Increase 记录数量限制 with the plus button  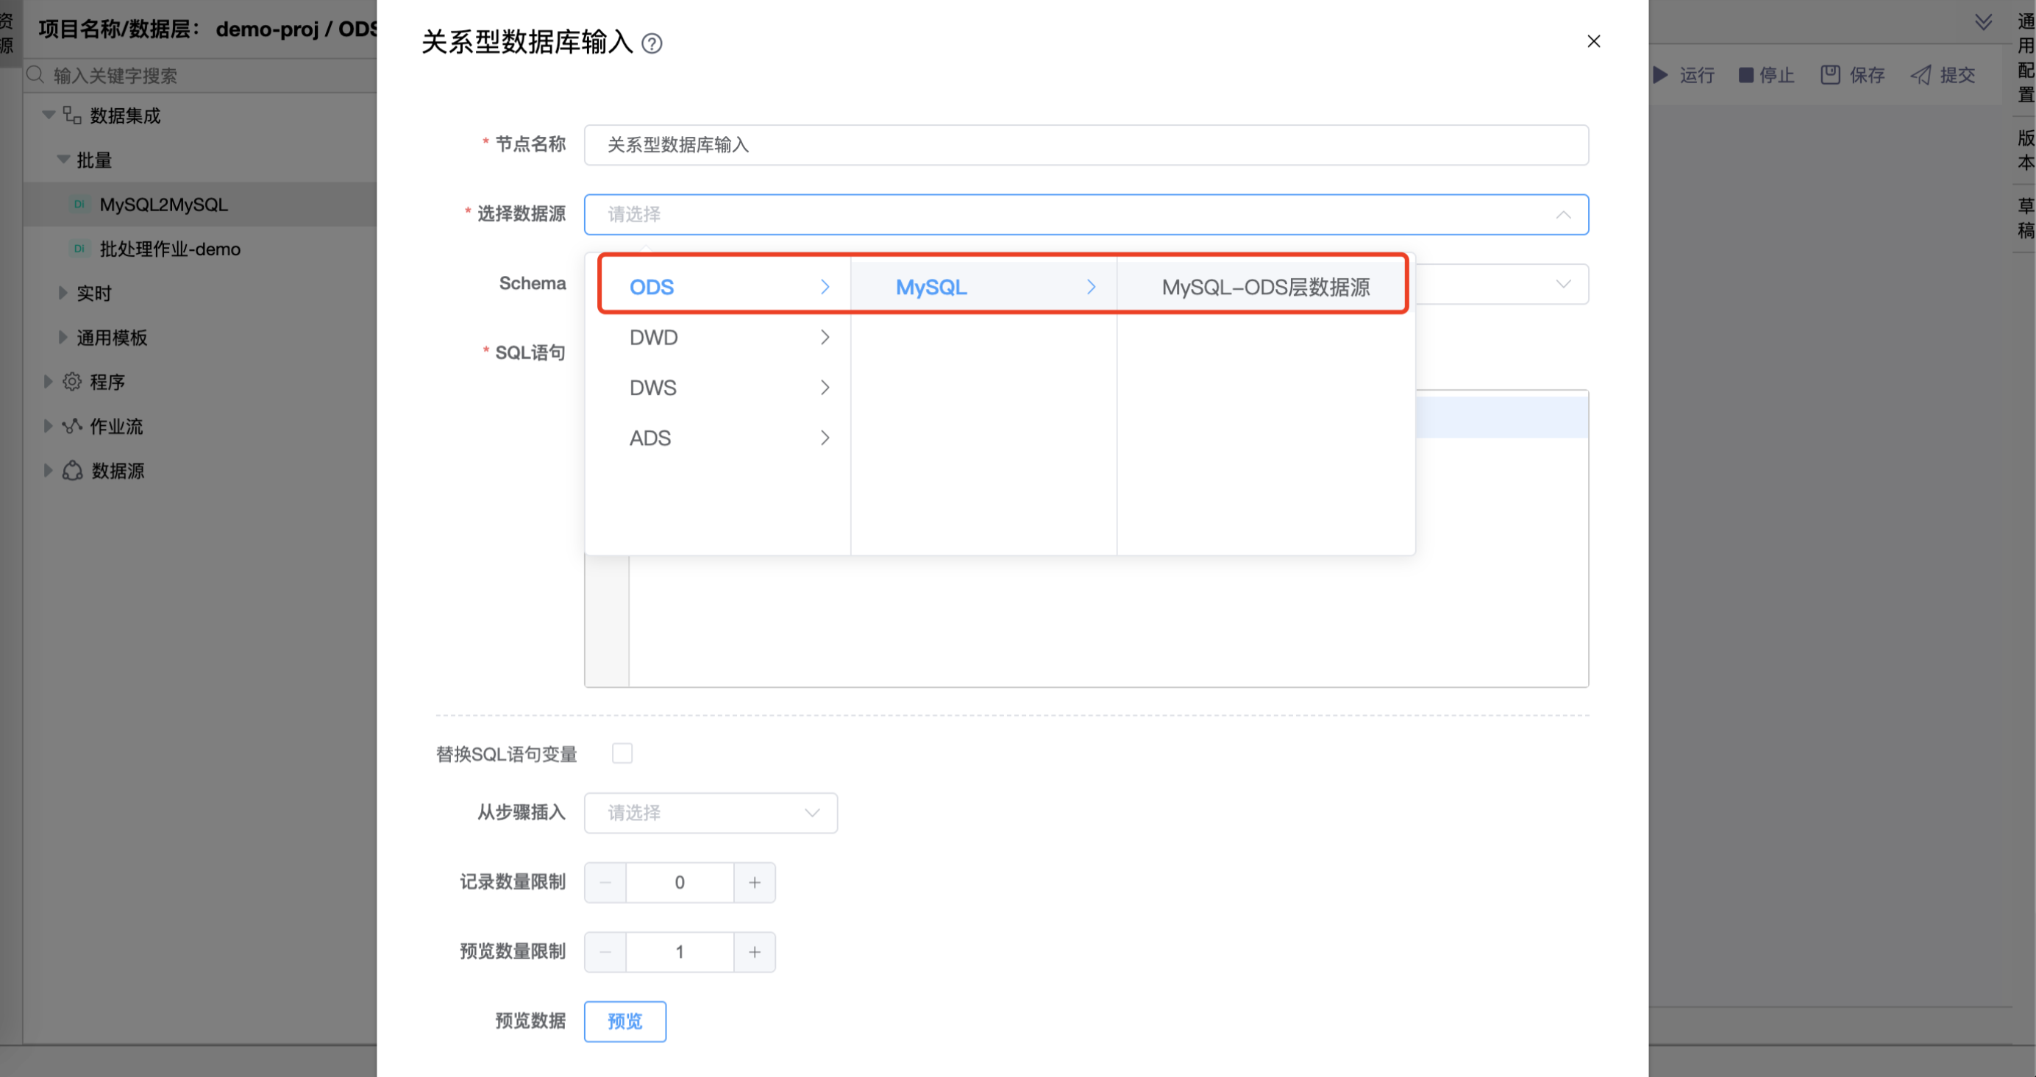point(754,883)
